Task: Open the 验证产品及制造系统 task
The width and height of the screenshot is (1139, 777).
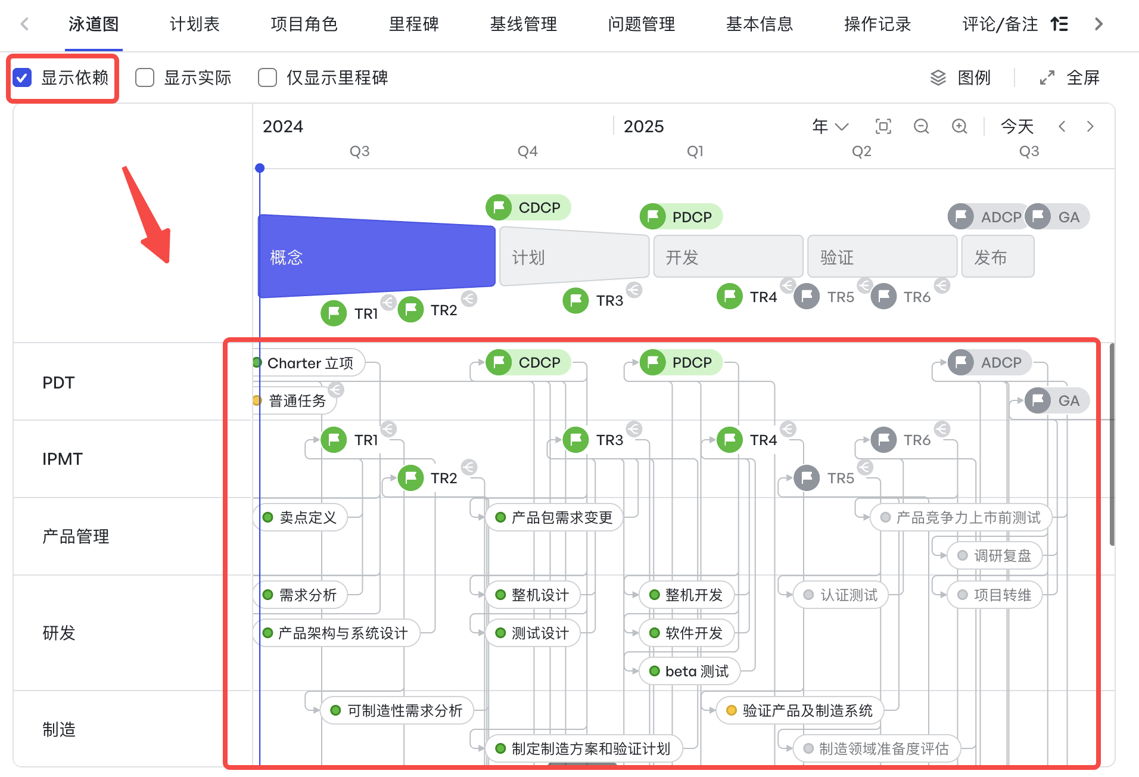Action: tap(799, 710)
